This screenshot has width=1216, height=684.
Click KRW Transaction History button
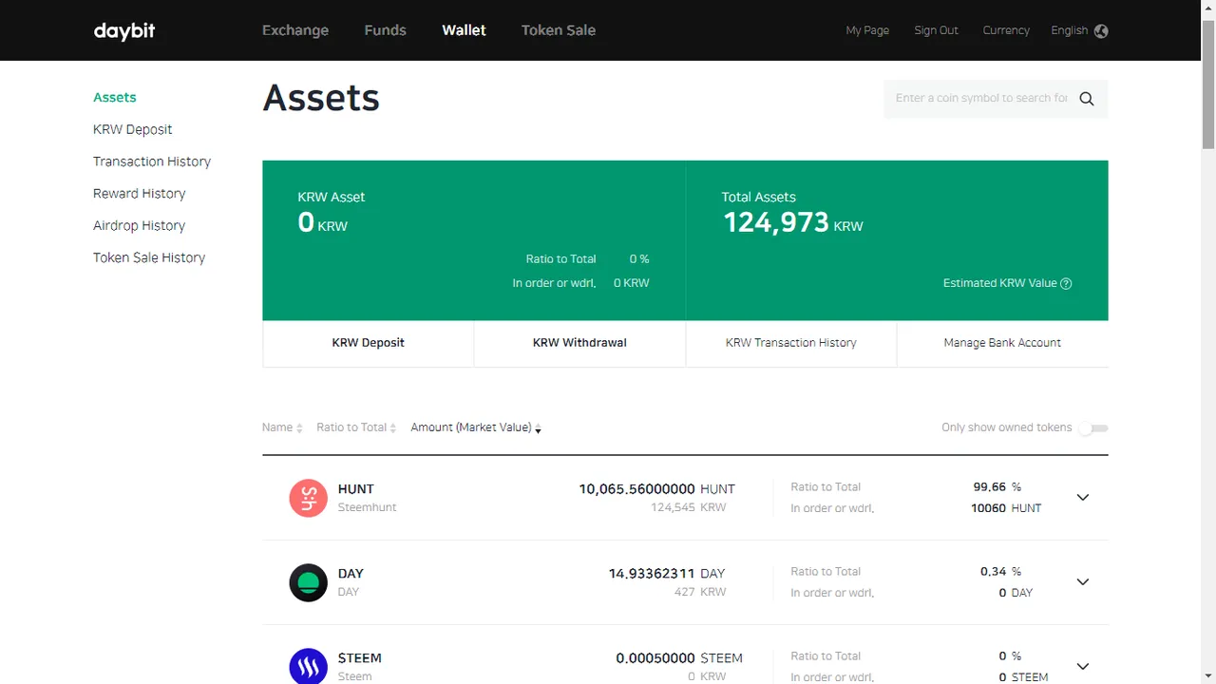pos(791,343)
